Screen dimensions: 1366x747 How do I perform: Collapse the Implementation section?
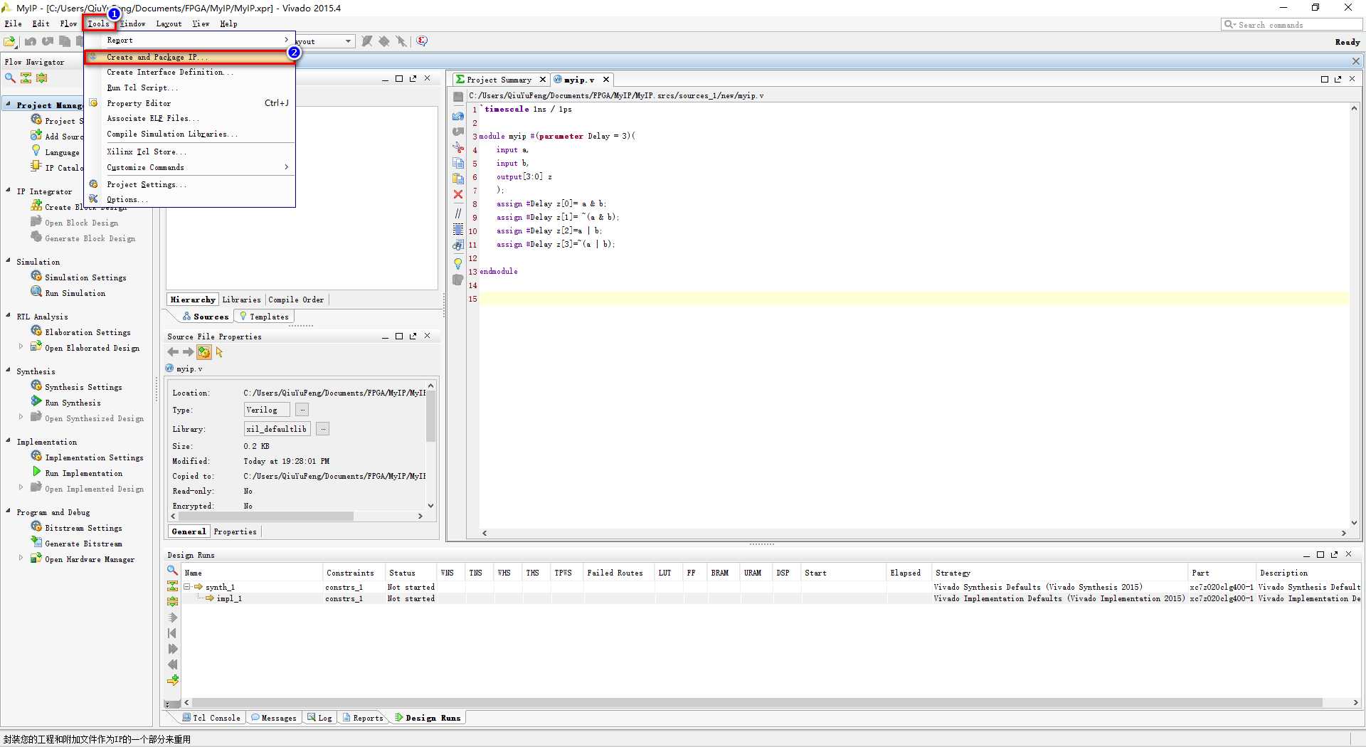(8, 441)
